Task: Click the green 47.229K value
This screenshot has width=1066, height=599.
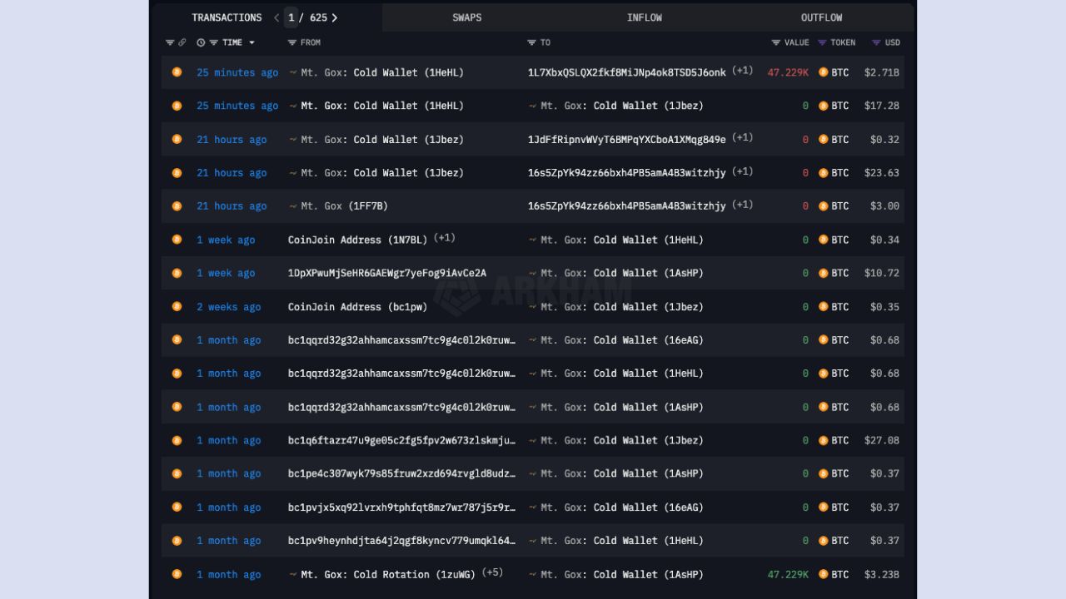Action: point(788,574)
